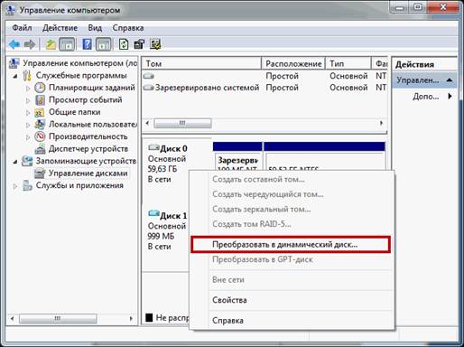The width and height of the screenshot is (464, 347).
Task: Expand the Локальные пользователи node
Action: (x=28, y=125)
